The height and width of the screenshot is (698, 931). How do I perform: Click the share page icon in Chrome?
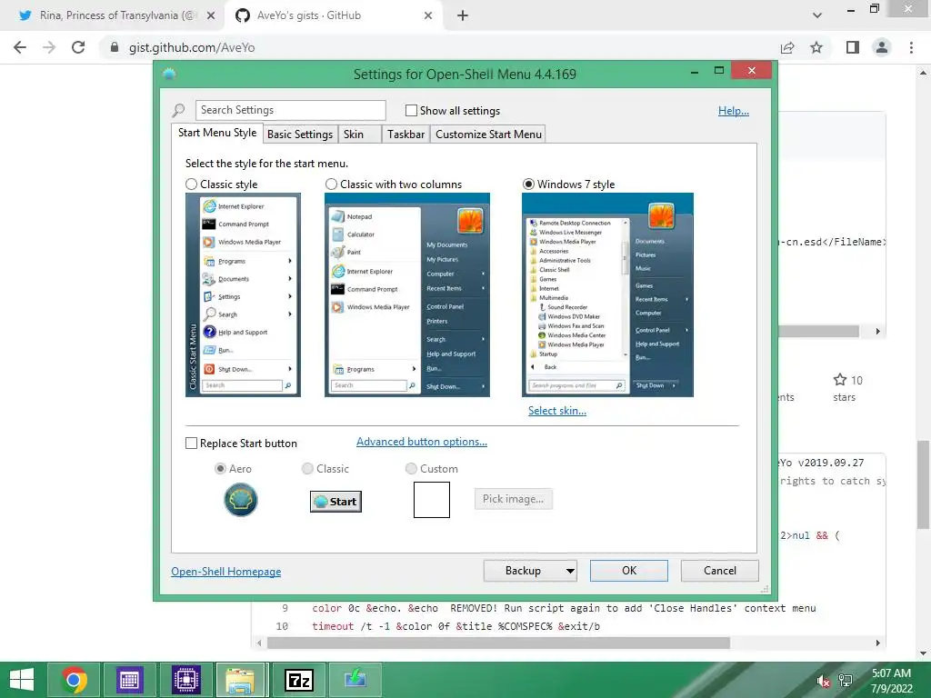click(787, 47)
